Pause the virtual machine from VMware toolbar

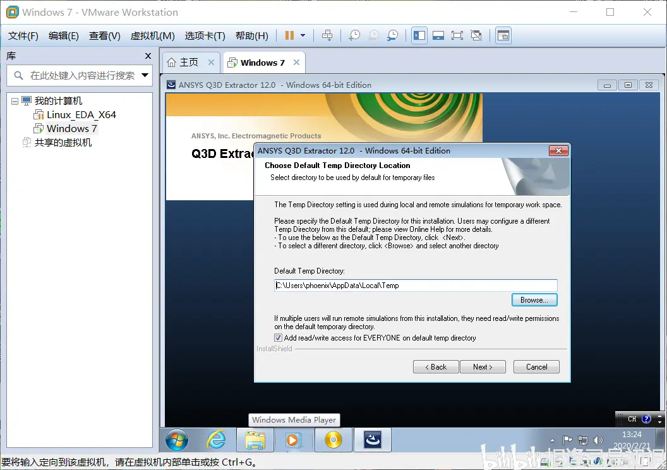(289, 36)
